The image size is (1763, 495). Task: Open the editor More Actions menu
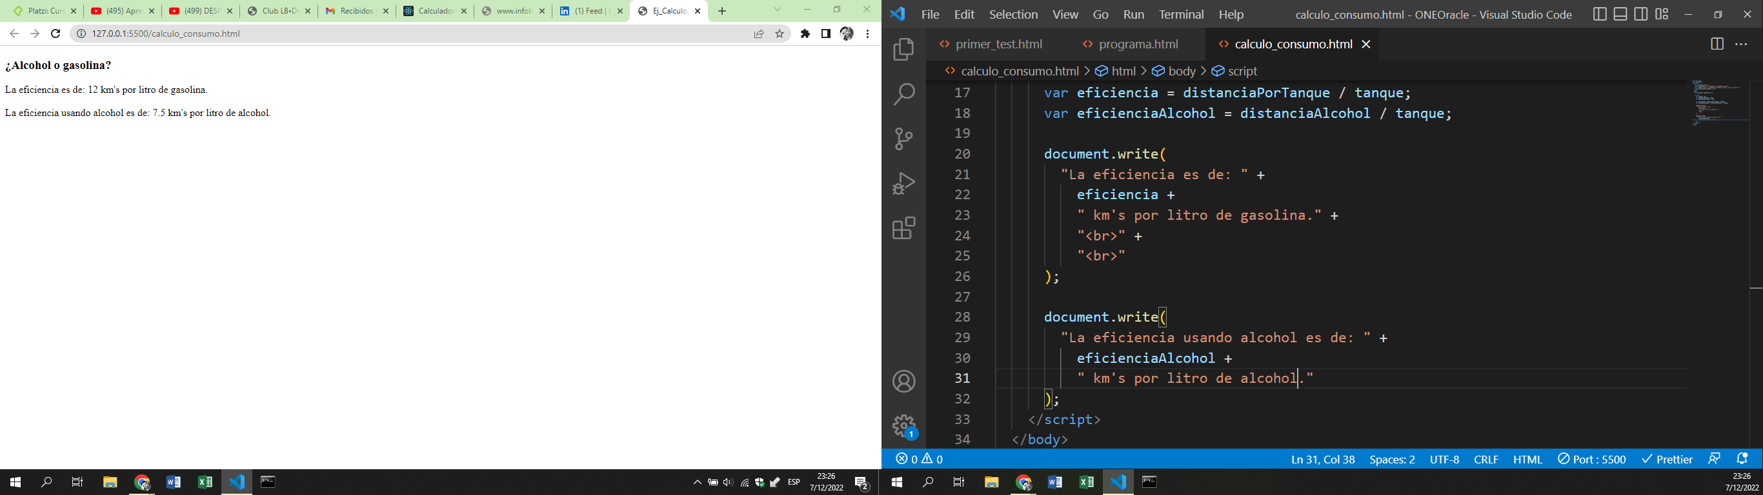click(x=1741, y=44)
